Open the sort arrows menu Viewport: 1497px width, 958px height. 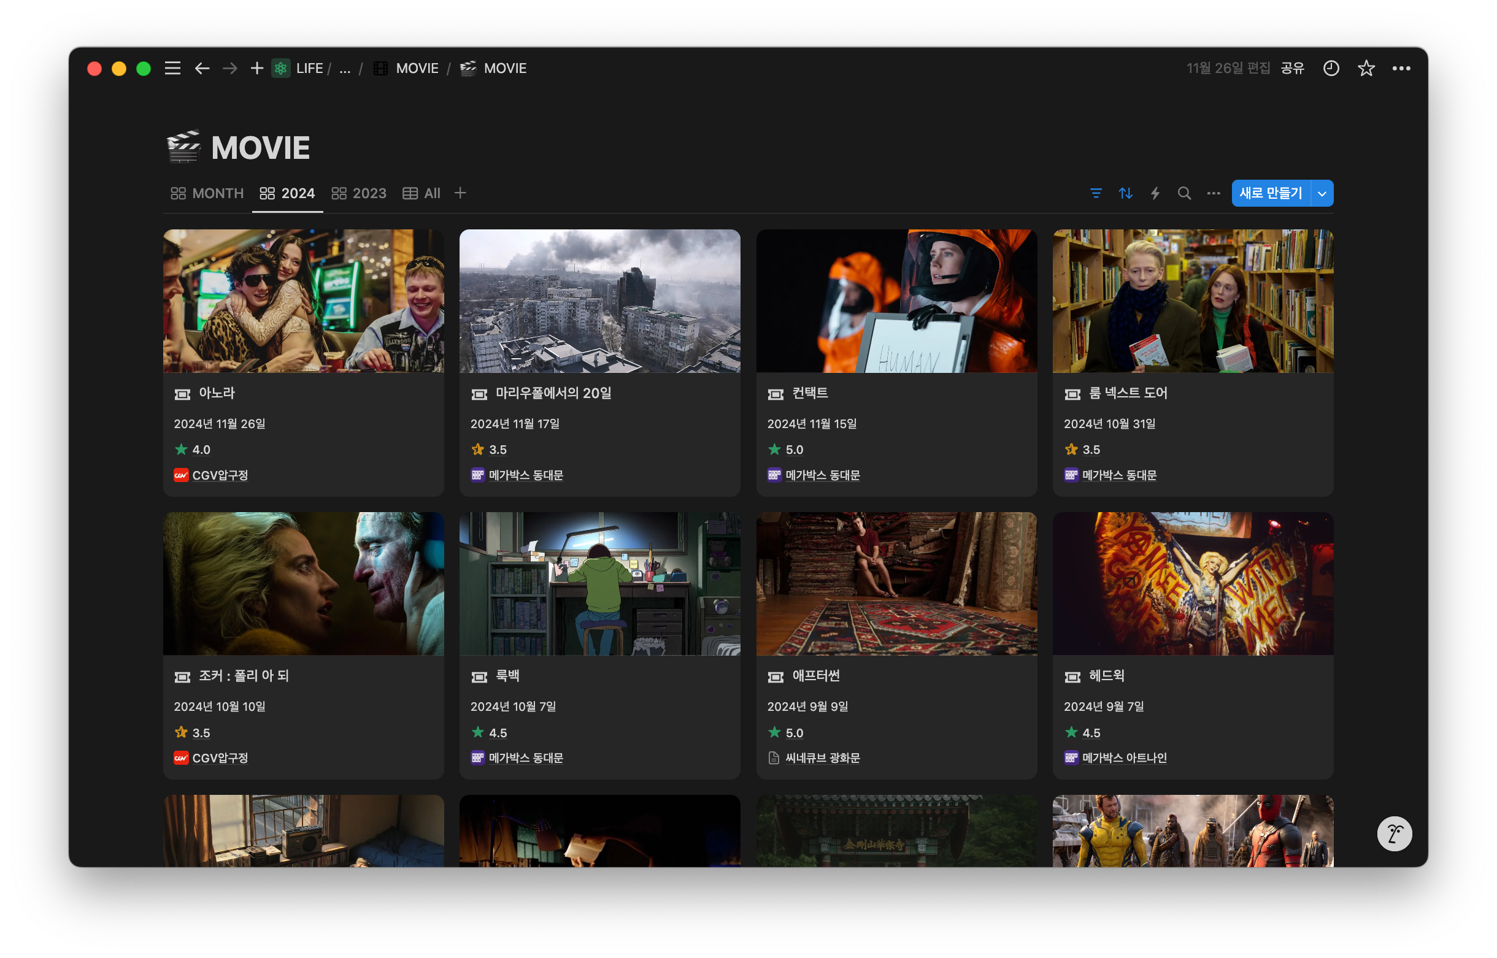coord(1125,193)
